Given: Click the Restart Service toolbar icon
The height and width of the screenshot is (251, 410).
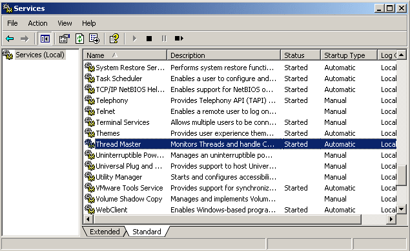Looking at the screenshot, I should coord(179,39).
